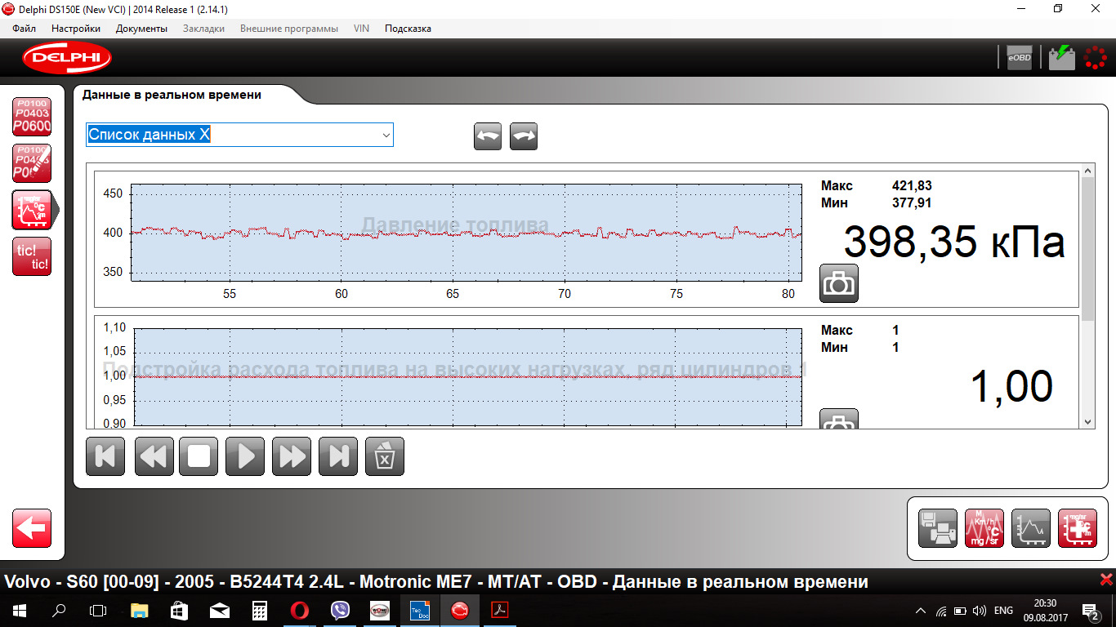Open the read fault codes icon

[32, 117]
